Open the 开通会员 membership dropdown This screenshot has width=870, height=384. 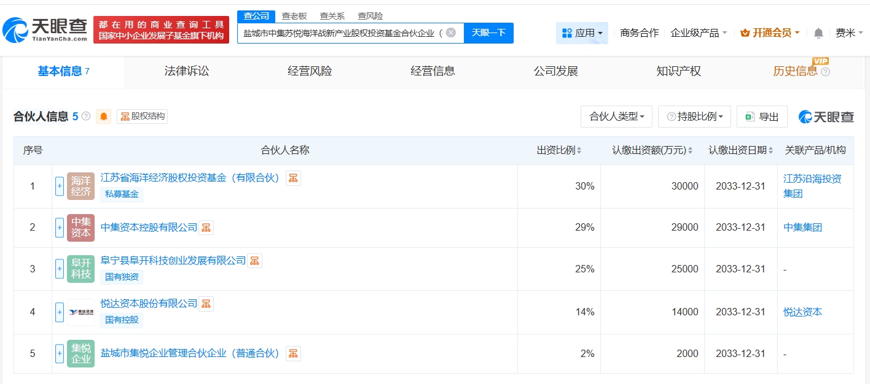tap(770, 33)
